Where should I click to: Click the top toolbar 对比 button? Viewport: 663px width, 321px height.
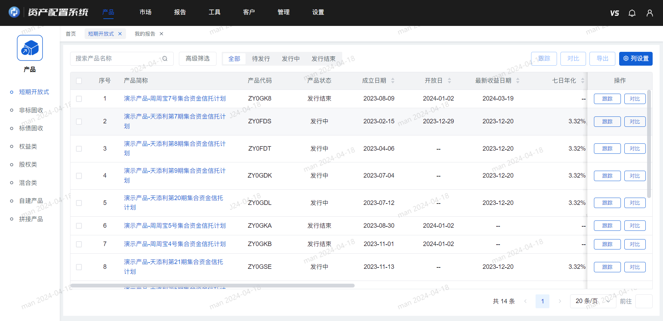573,59
